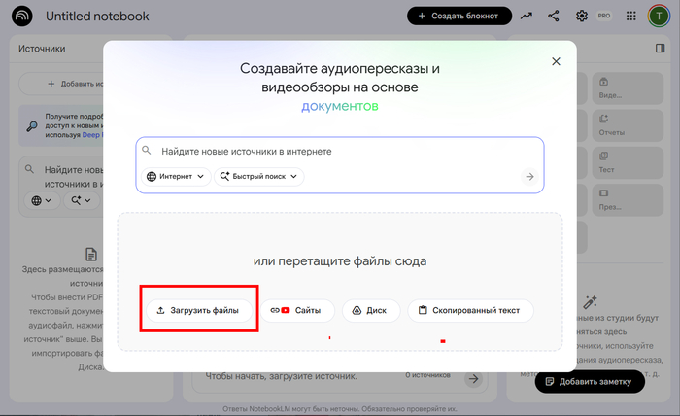Open the analytics trend icon
Image resolution: width=680 pixels, height=416 pixels.
pos(527,17)
